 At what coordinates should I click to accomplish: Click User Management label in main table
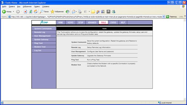pyautogui.click(x=78, y=52)
